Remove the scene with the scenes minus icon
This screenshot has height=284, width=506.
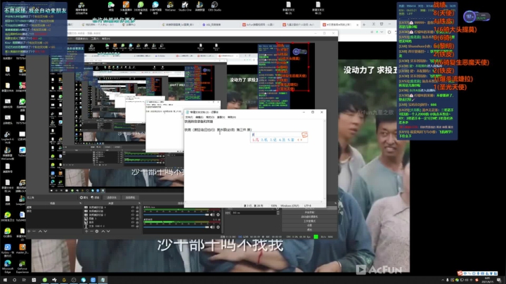point(34,231)
